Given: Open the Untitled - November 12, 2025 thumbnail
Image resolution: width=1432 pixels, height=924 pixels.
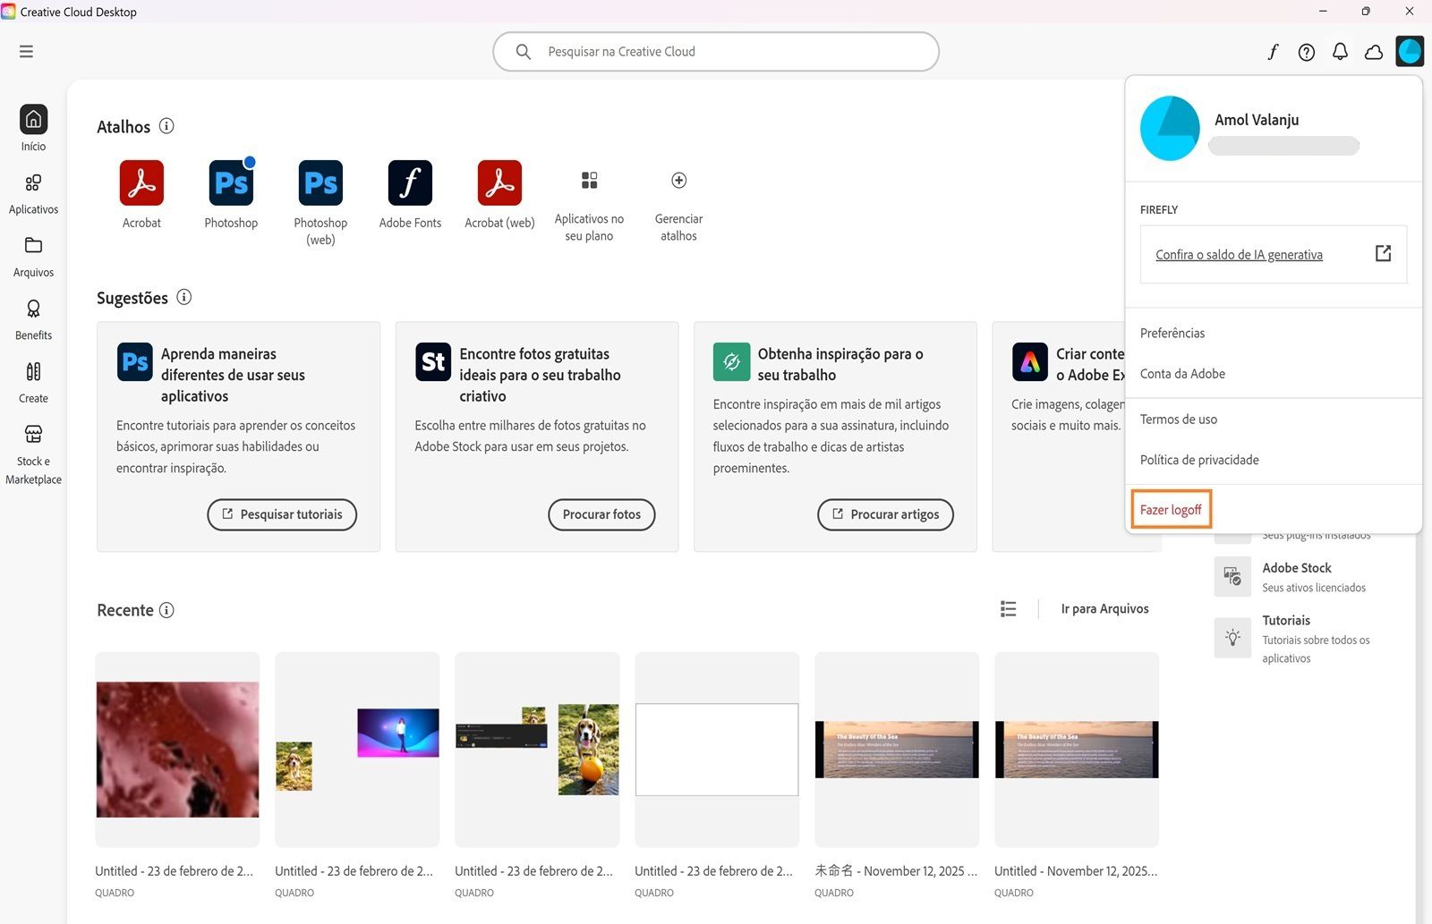Looking at the screenshot, I should click(x=1077, y=750).
